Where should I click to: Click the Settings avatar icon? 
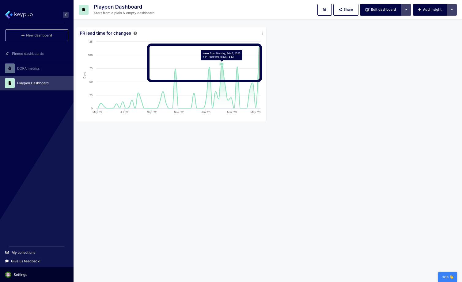8,275
